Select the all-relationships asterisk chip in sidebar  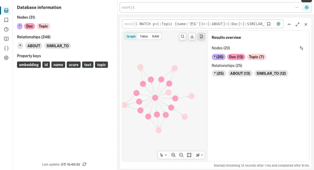[20, 46]
